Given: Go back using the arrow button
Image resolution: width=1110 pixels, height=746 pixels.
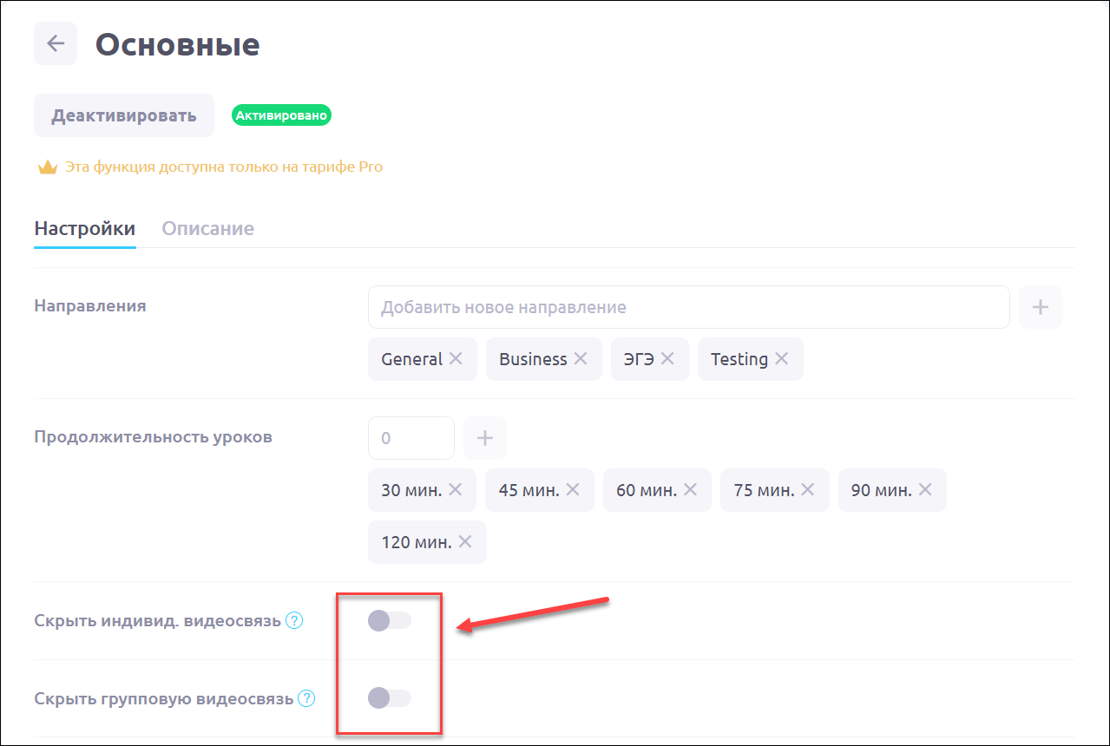Looking at the screenshot, I should tap(56, 43).
